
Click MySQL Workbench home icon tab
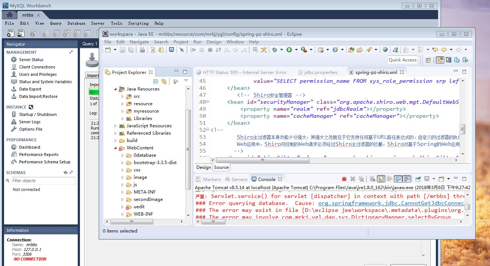point(10,15)
